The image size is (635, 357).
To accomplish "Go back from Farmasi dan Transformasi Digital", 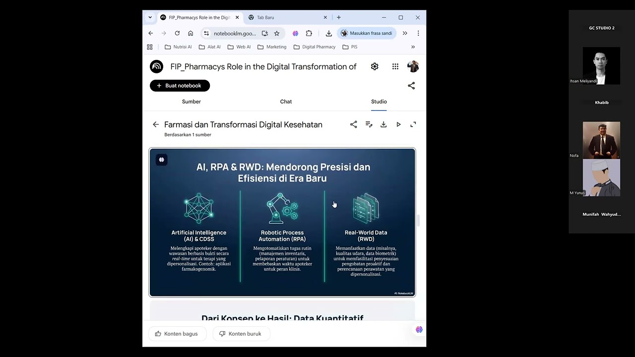I will tap(156, 124).
